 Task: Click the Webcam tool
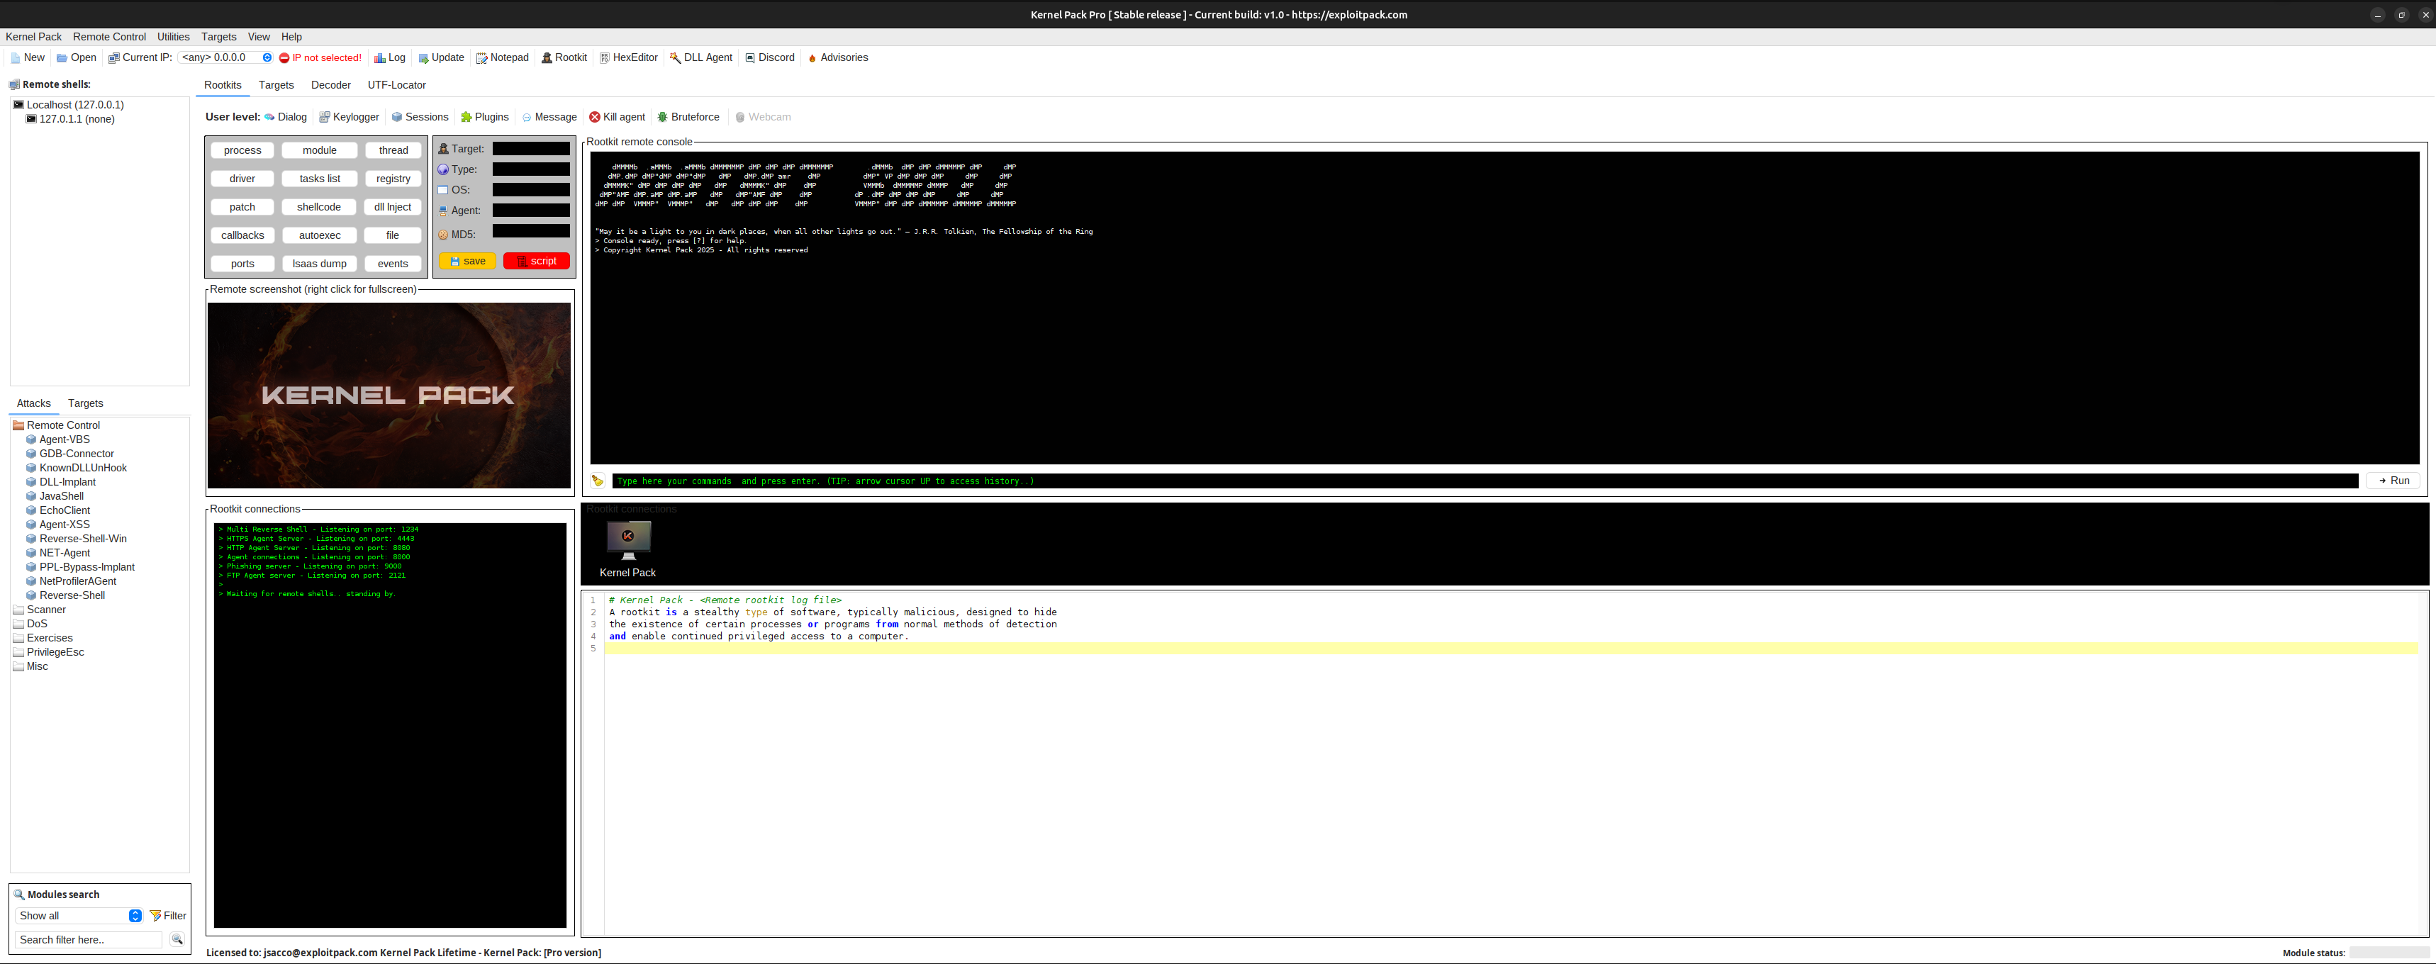point(763,117)
